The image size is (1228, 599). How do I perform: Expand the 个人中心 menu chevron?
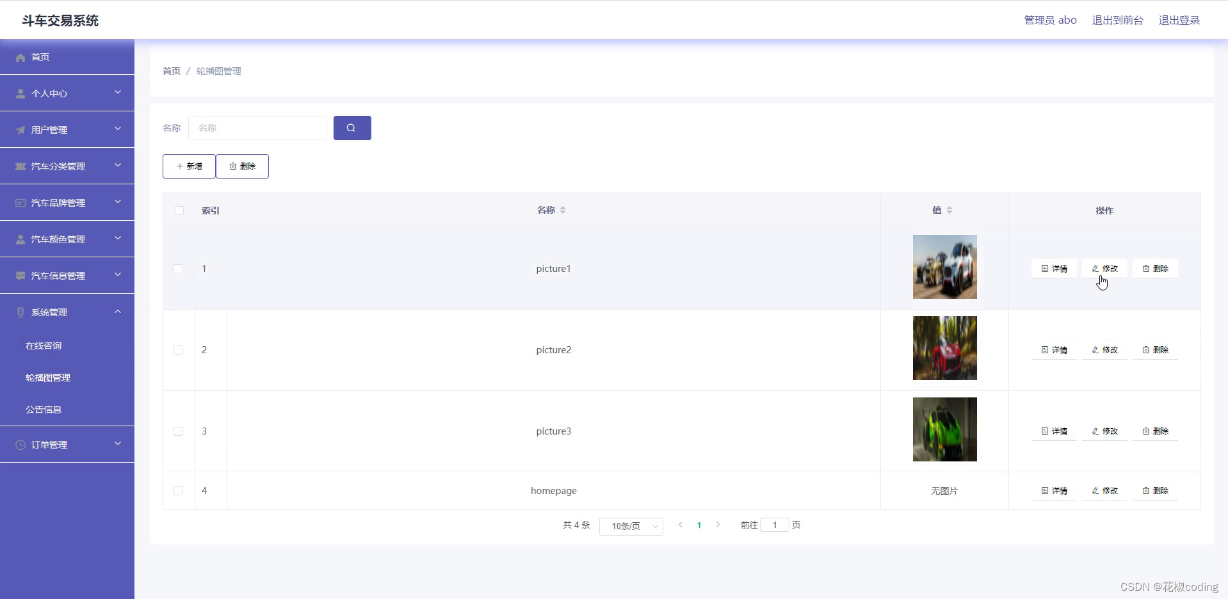pyautogui.click(x=118, y=92)
